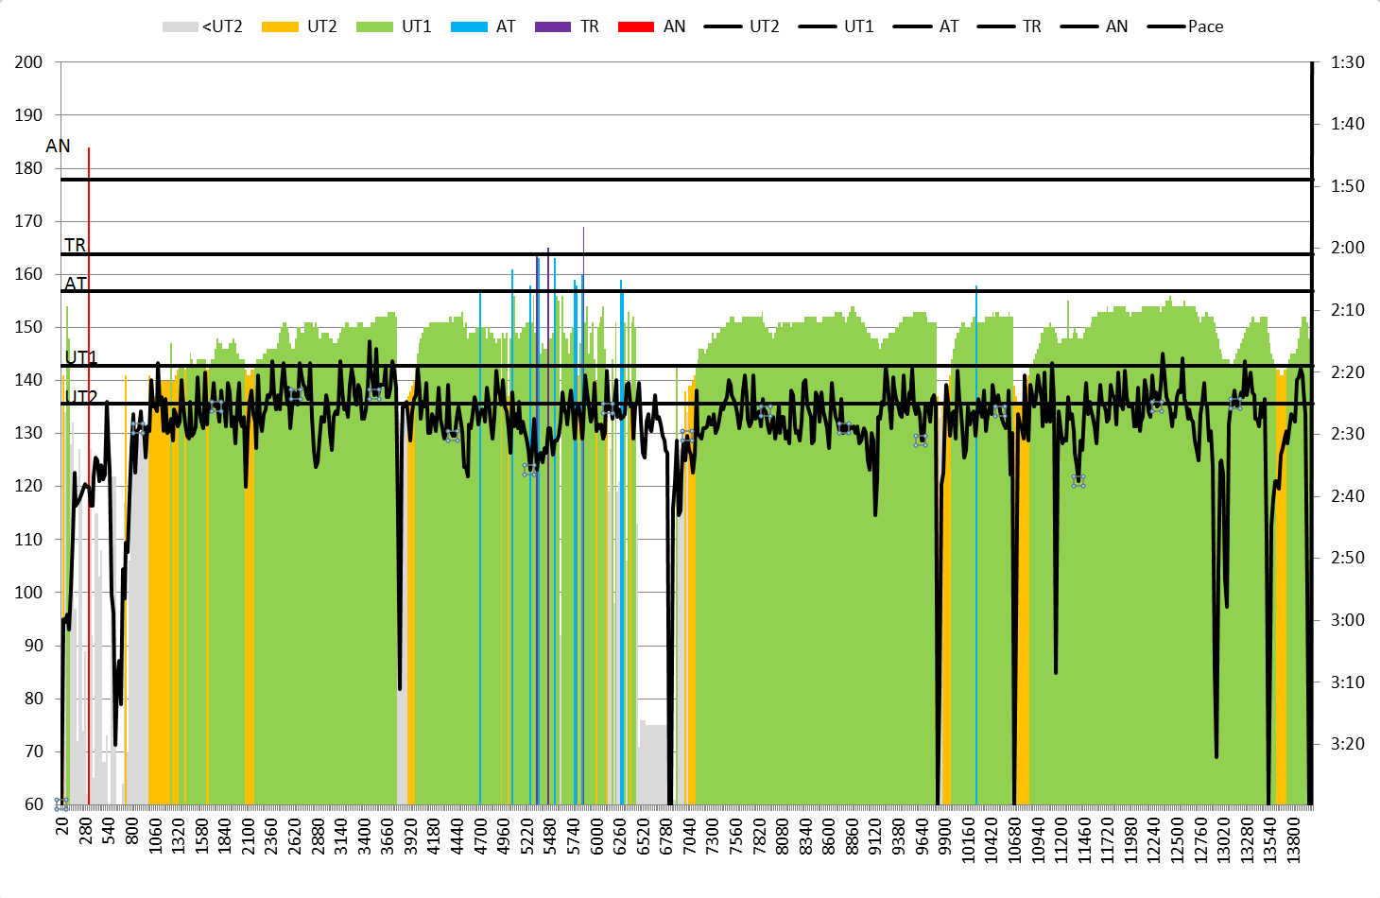1380x898 pixels.
Task: Select the 7040 label on horizontal axis
Action: click(x=689, y=838)
